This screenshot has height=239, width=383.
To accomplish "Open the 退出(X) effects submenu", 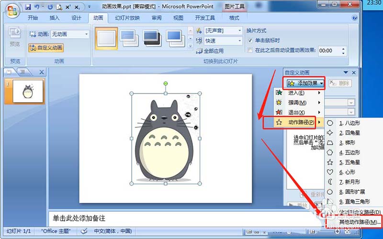I will pos(298,112).
